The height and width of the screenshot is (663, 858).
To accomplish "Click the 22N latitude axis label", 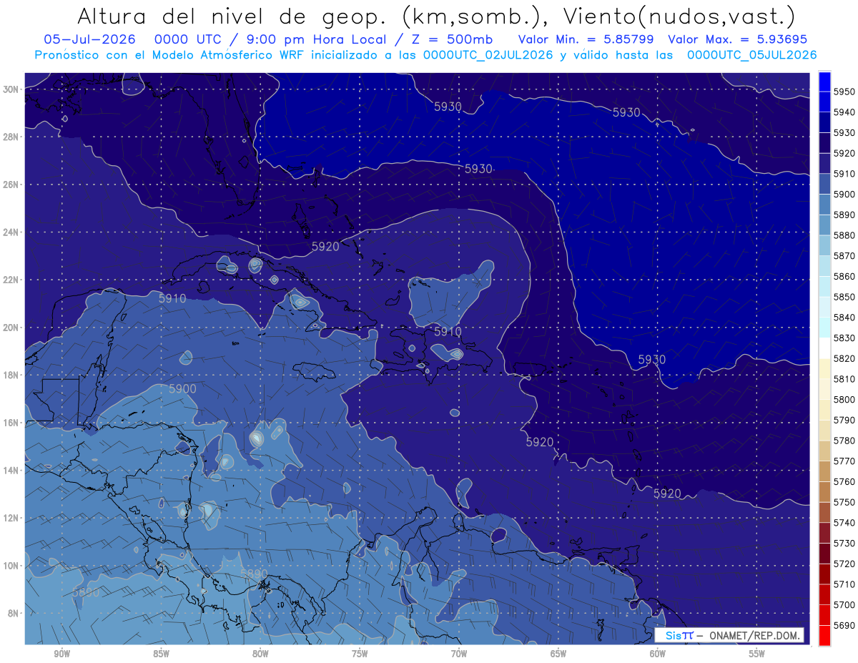I will click(11, 280).
